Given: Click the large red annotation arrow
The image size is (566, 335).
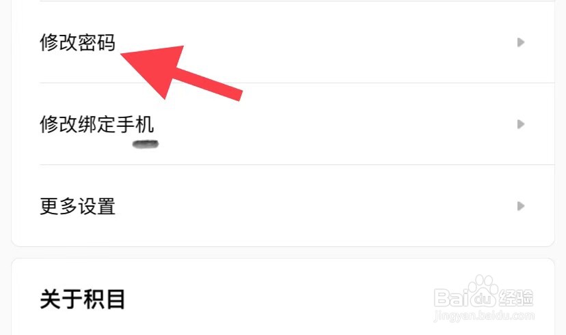Looking at the screenshot, I should 180,73.
